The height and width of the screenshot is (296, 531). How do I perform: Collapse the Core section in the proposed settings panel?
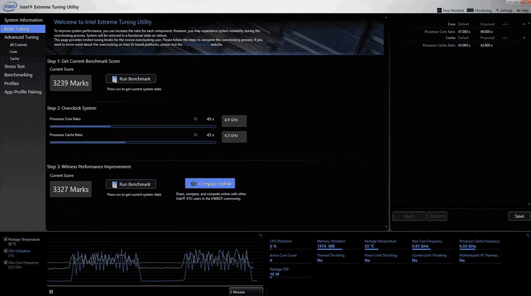(524, 24)
